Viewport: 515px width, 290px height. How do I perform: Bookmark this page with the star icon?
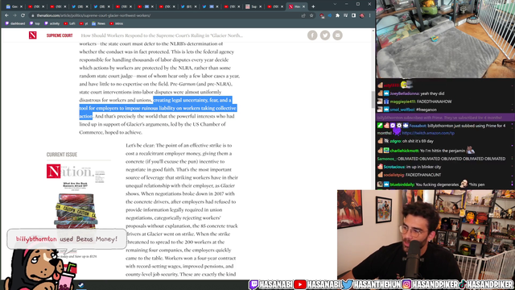(x=311, y=15)
